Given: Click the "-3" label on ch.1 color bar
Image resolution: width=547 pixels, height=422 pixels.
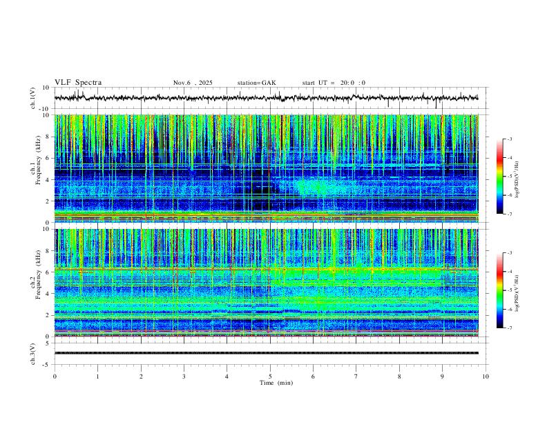Looking at the screenshot, I should click(509, 139).
